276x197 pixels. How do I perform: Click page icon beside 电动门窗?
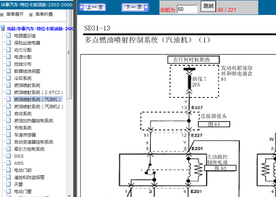[x=9, y=191]
